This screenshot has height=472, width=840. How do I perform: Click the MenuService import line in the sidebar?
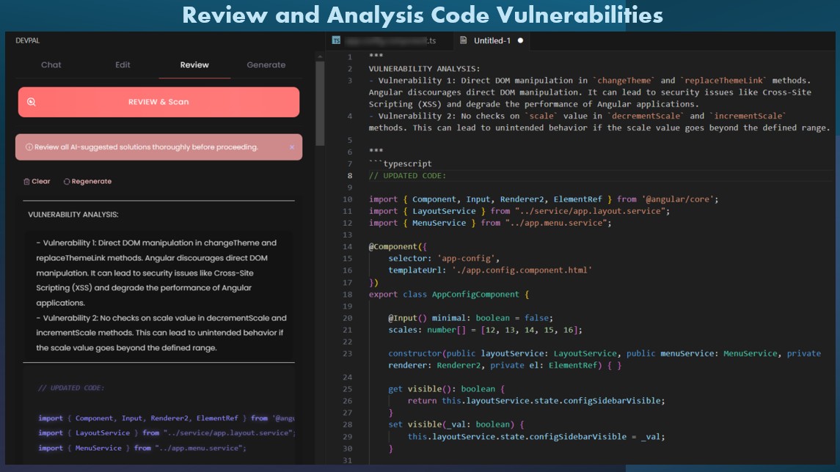142,448
